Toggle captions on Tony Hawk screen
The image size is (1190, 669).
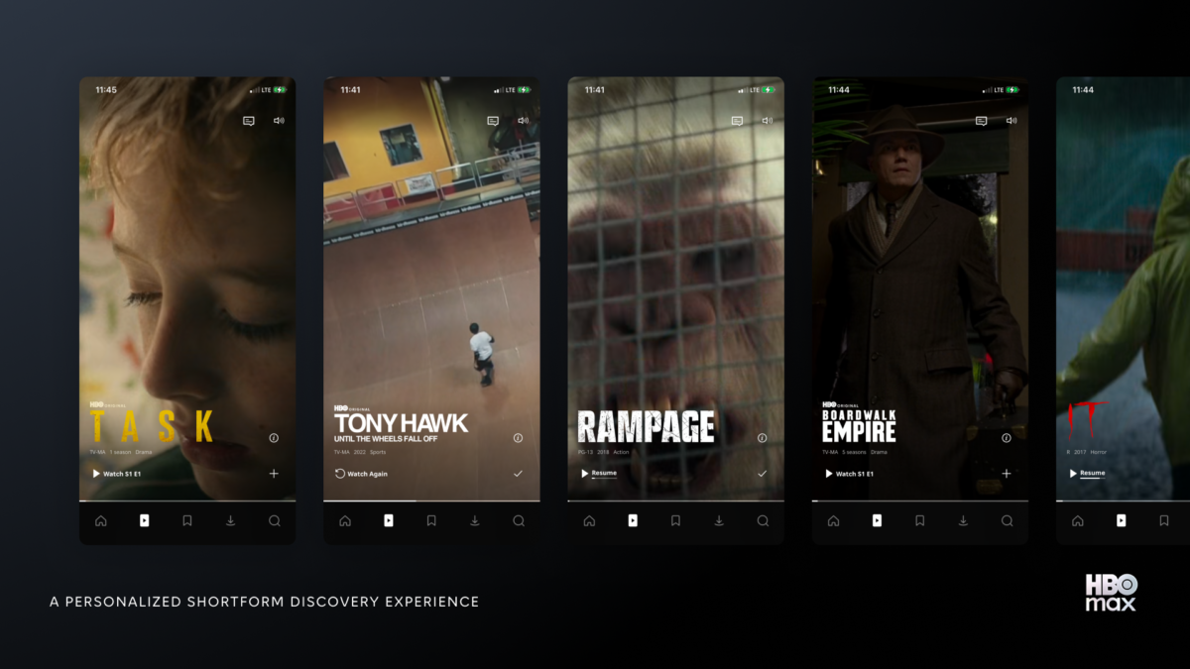(x=493, y=121)
